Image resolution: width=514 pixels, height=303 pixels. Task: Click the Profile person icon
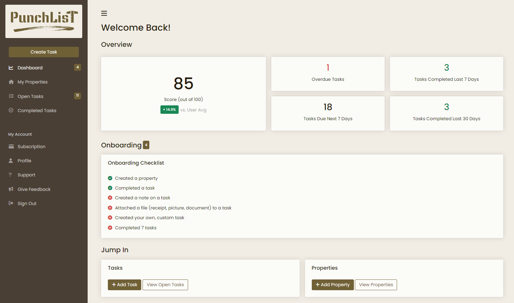[11, 161]
